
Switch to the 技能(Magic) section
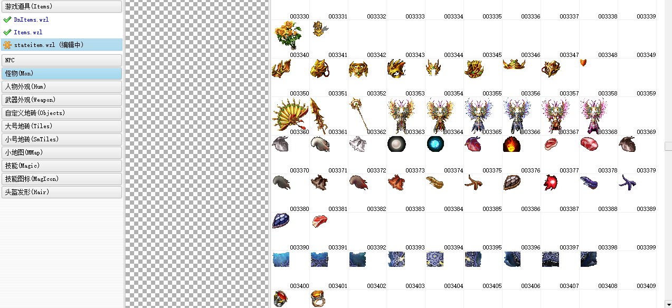(x=62, y=166)
